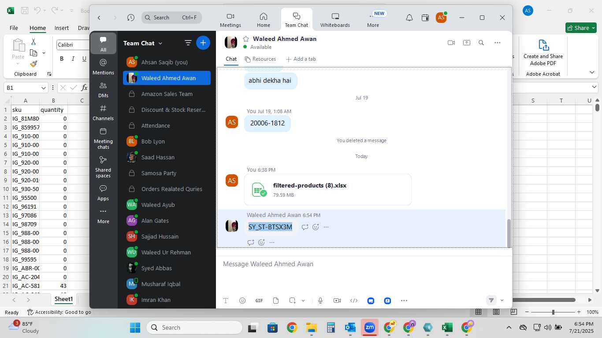
Task: Switch to Zoom Meetings tab
Action: point(230,20)
